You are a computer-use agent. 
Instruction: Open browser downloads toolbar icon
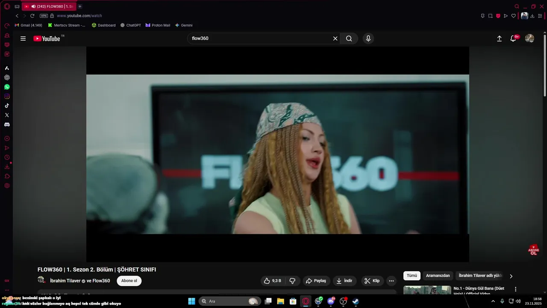532,16
